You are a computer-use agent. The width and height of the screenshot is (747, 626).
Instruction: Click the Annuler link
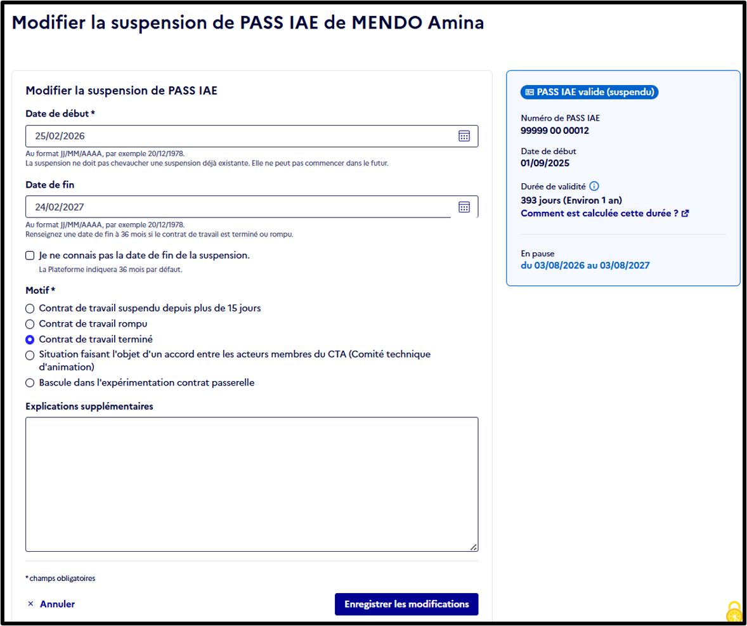57,604
